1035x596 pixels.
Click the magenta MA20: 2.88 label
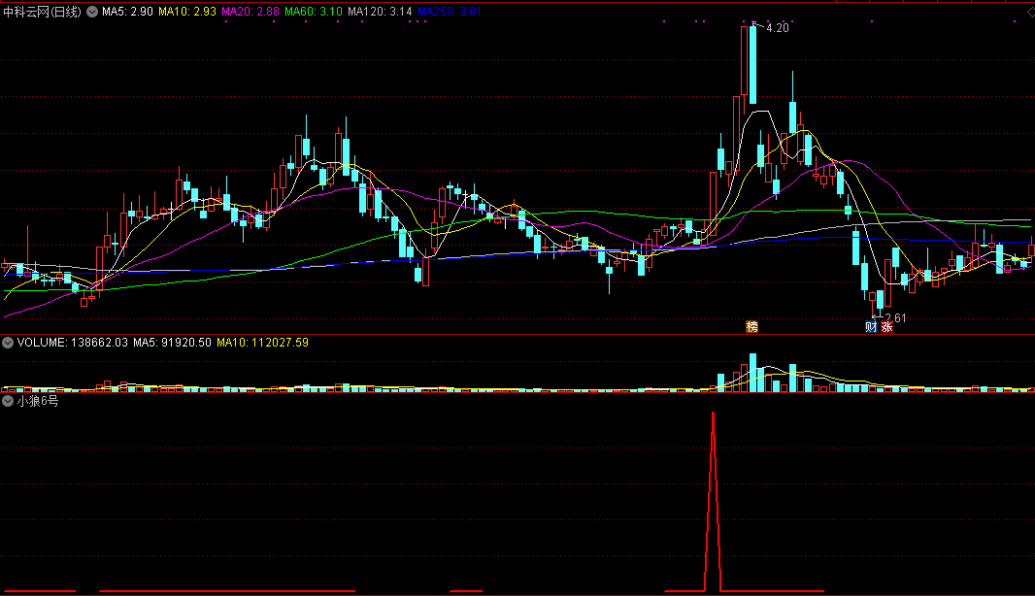pyautogui.click(x=250, y=12)
